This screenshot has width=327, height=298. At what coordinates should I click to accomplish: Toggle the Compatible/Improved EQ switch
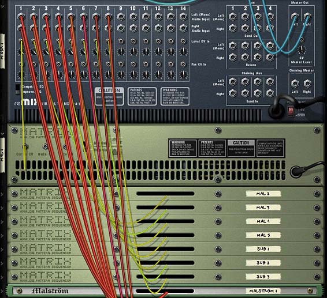pyautogui.click(x=18, y=89)
